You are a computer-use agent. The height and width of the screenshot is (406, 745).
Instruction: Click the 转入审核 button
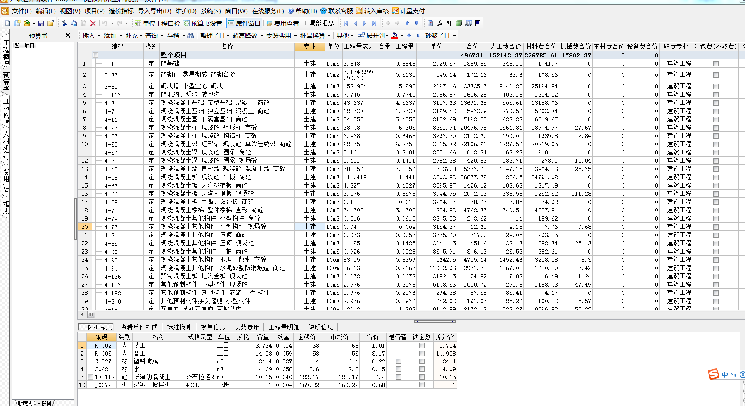(x=372, y=11)
